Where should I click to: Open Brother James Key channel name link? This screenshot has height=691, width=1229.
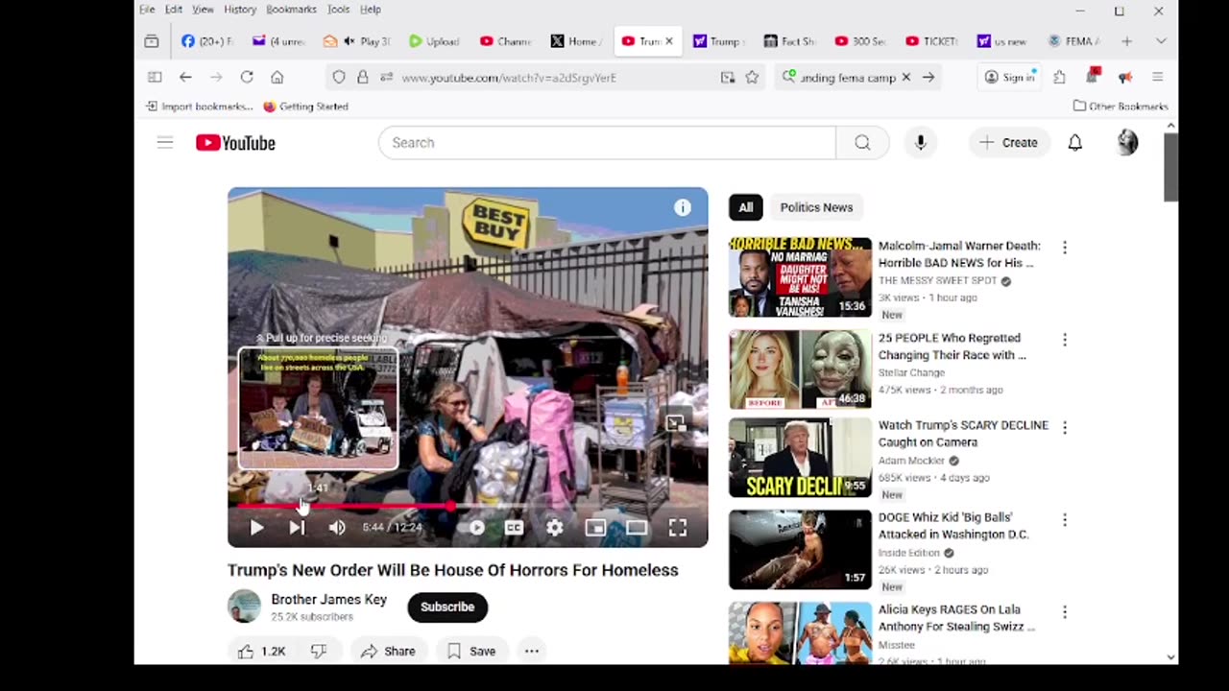pyautogui.click(x=328, y=599)
